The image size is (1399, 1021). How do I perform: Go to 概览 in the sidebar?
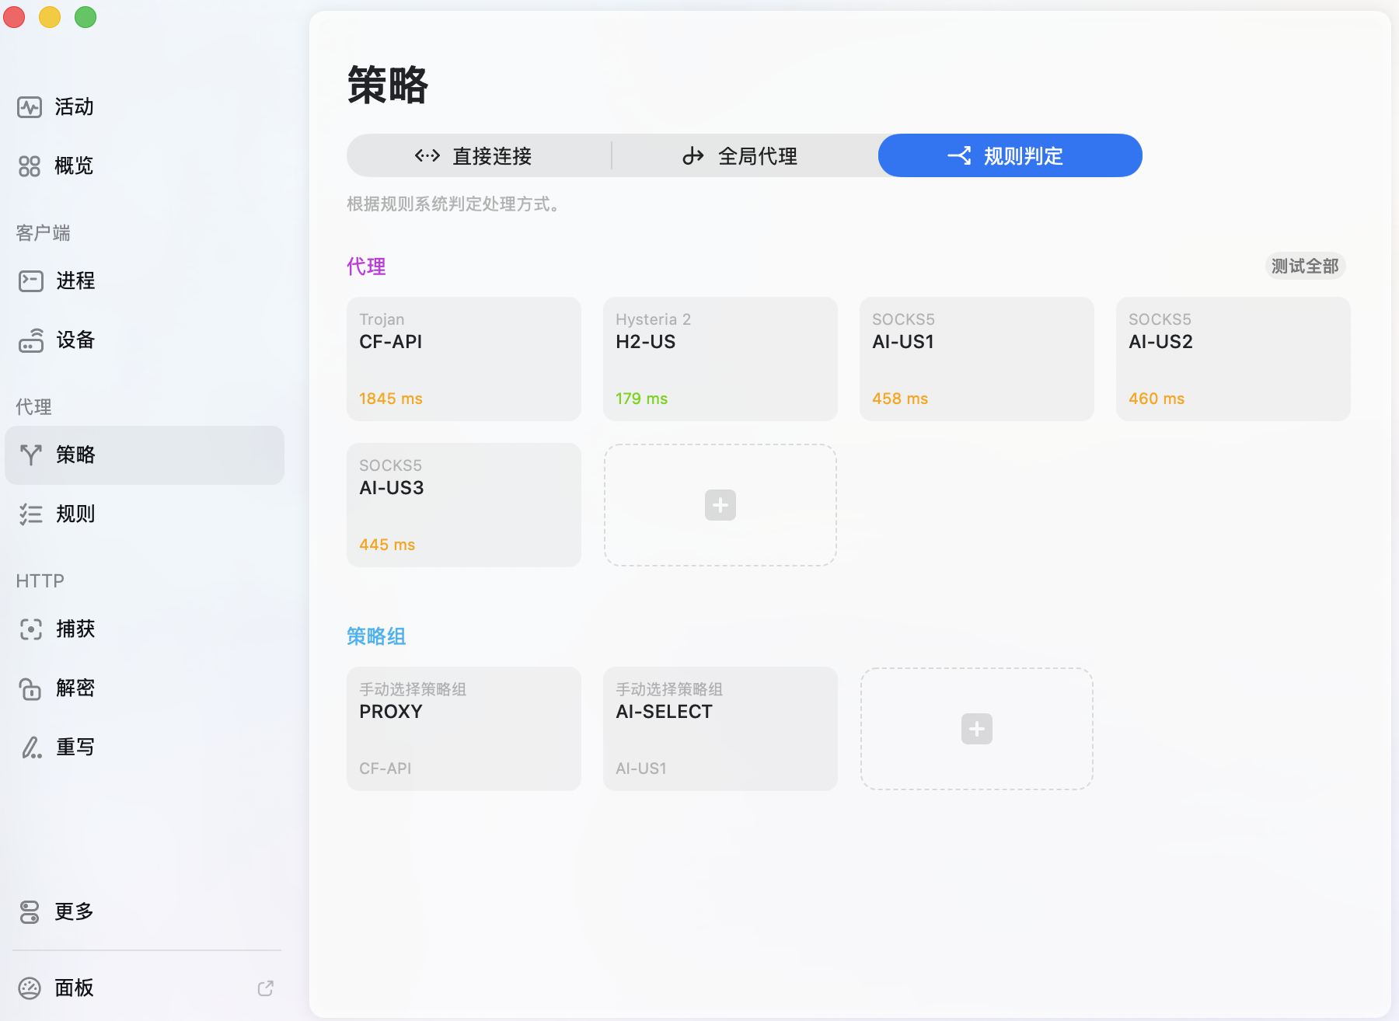(145, 166)
